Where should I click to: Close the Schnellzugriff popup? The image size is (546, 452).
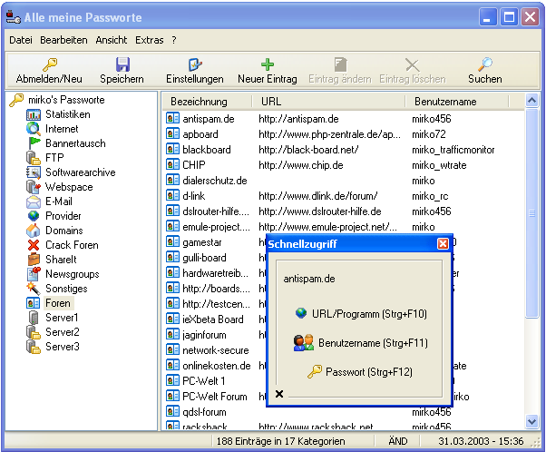(443, 244)
